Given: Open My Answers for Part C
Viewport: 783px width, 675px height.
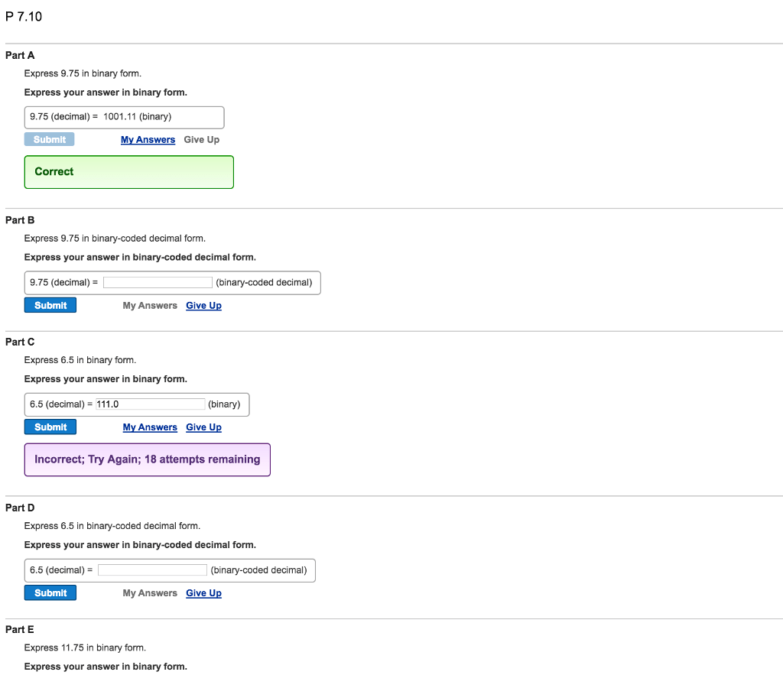Looking at the screenshot, I should [x=150, y=427].
